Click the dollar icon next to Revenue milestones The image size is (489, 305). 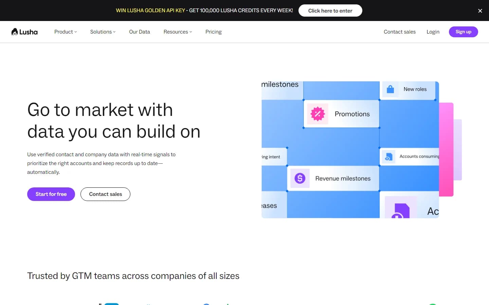[x=300, y=178]
